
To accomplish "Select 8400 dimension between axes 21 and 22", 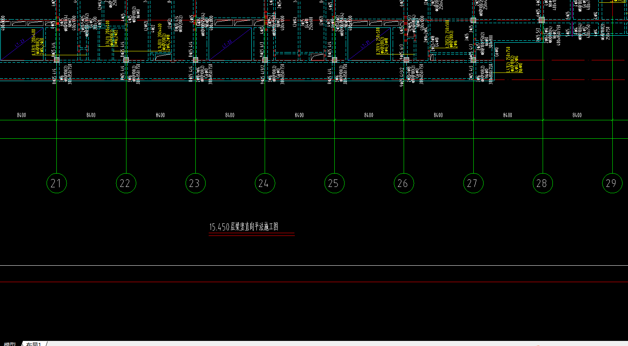I will point(91,115).
